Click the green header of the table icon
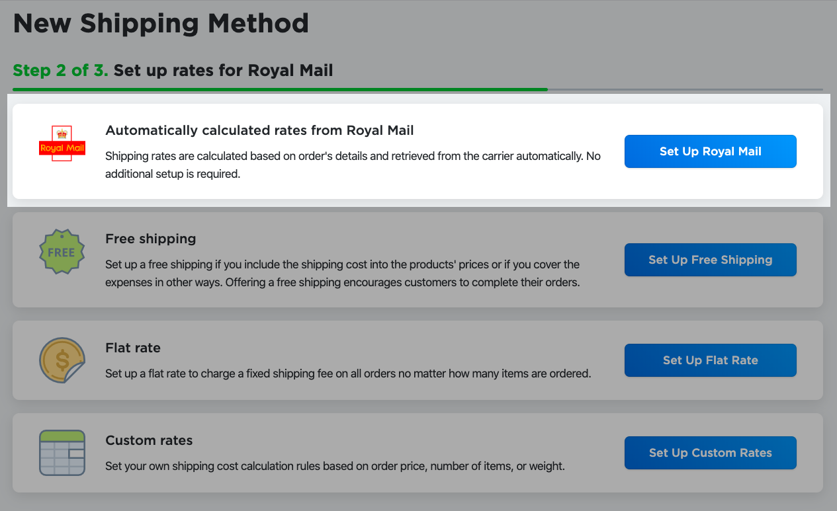This screenshot has width=837, height=511. pyautogui.click(x=62, y=436)
